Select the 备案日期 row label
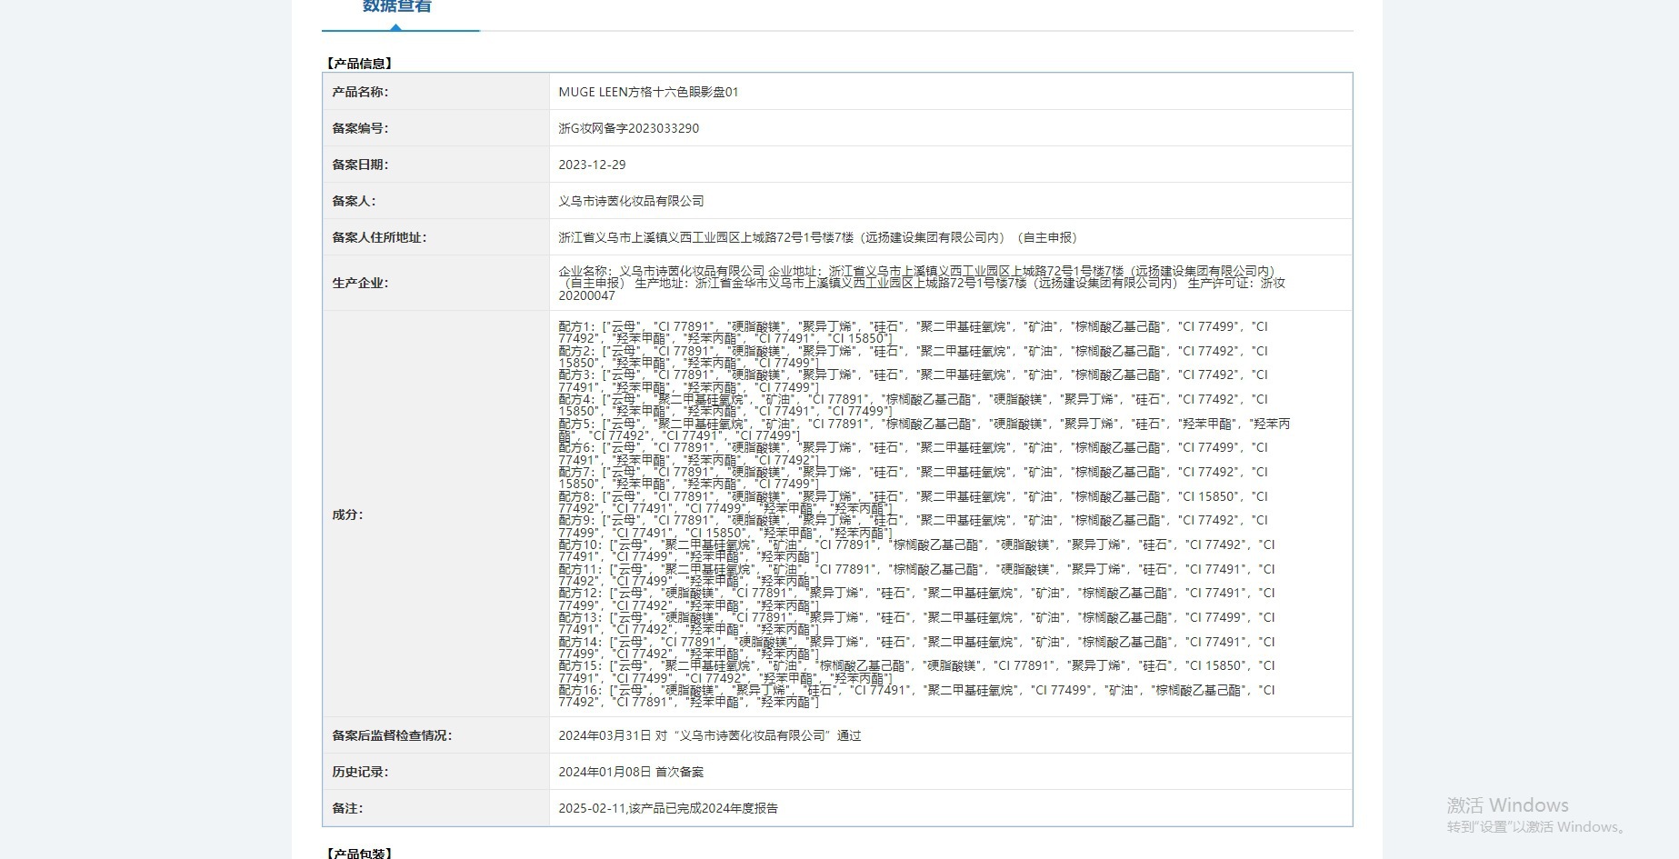Screen dimensions: 1679x859 click(360, 165)
